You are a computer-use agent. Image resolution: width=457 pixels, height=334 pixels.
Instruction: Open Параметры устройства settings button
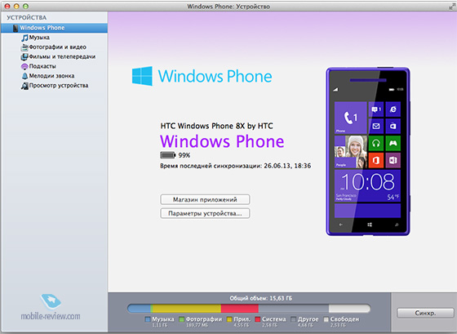tap(205, 213)
